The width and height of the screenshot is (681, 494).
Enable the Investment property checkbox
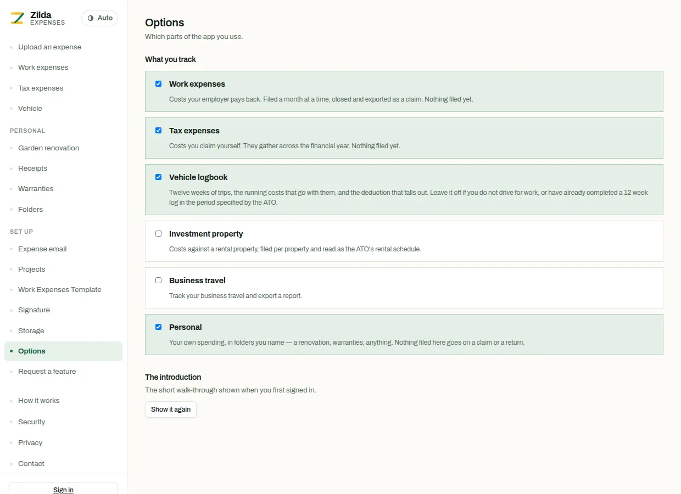pyautogui.click(x=158, y=234)
